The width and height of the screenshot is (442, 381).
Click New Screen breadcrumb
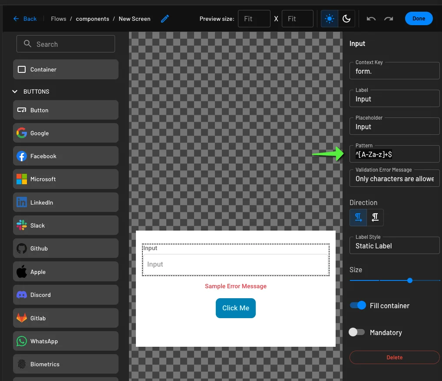click(x=135, y=19)
